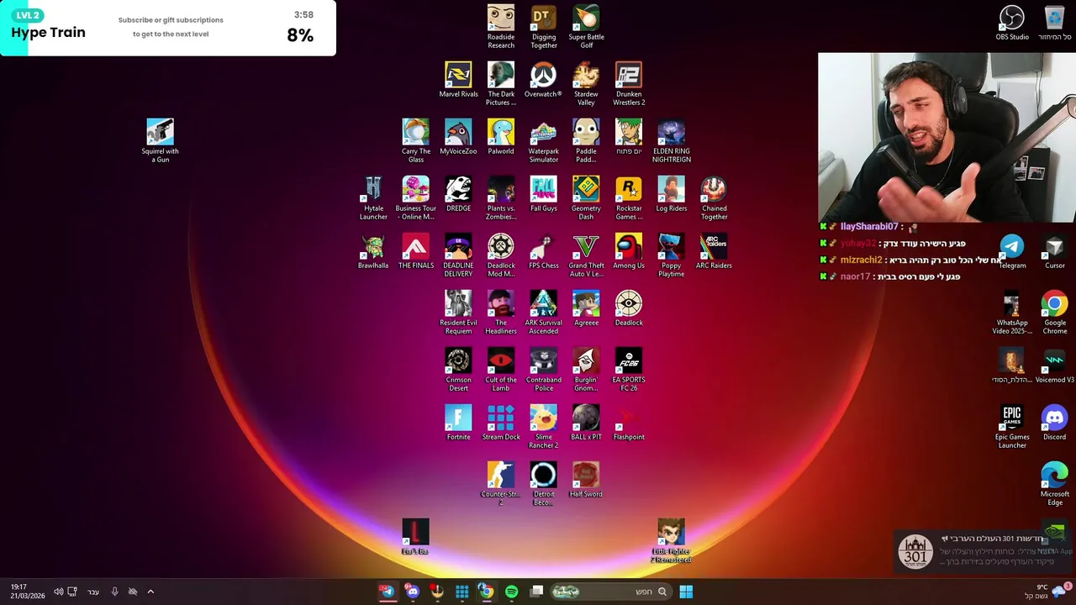Viewport: 1076px width, 605px height.
Task: Click the taskbar search box
Action: 610,592
